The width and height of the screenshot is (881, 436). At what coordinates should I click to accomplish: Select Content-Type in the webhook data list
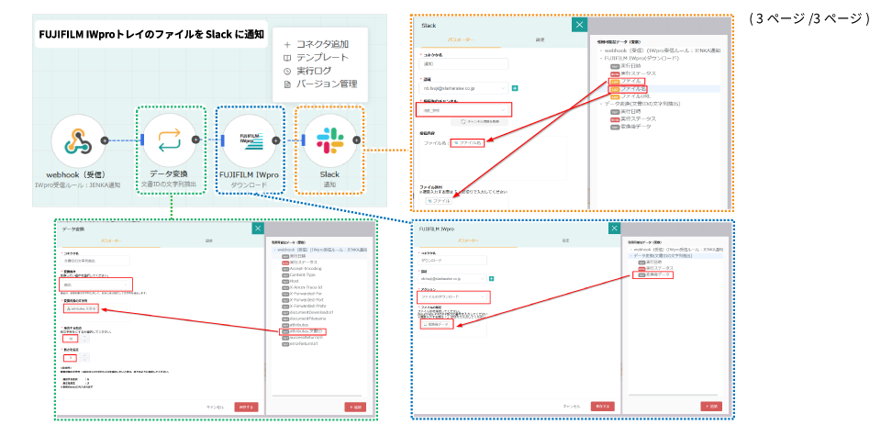(x=298, y=274)
